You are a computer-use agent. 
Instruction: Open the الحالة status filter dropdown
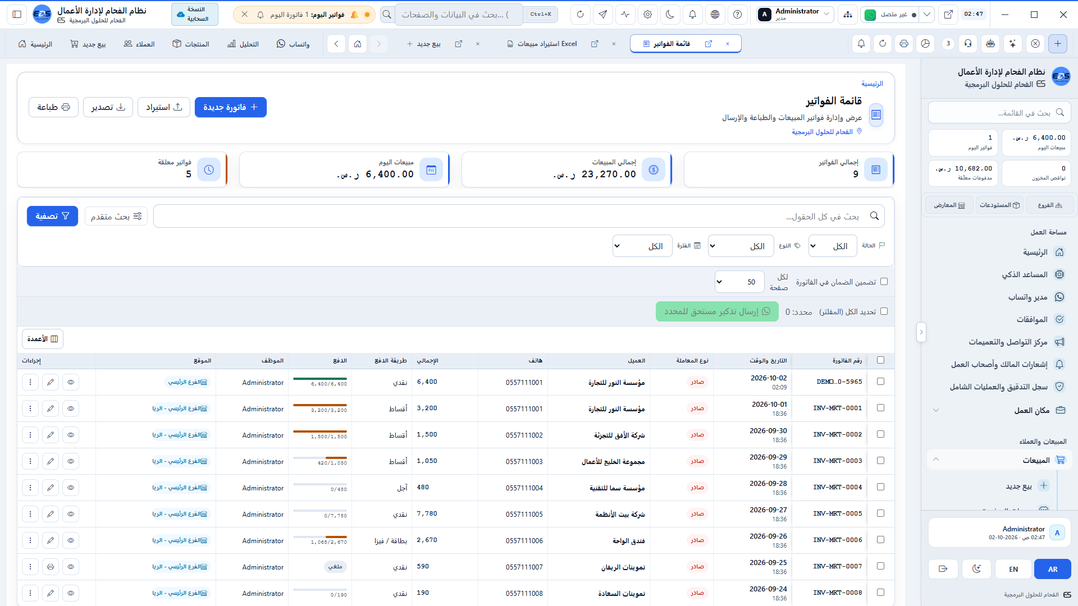point(833,246)
